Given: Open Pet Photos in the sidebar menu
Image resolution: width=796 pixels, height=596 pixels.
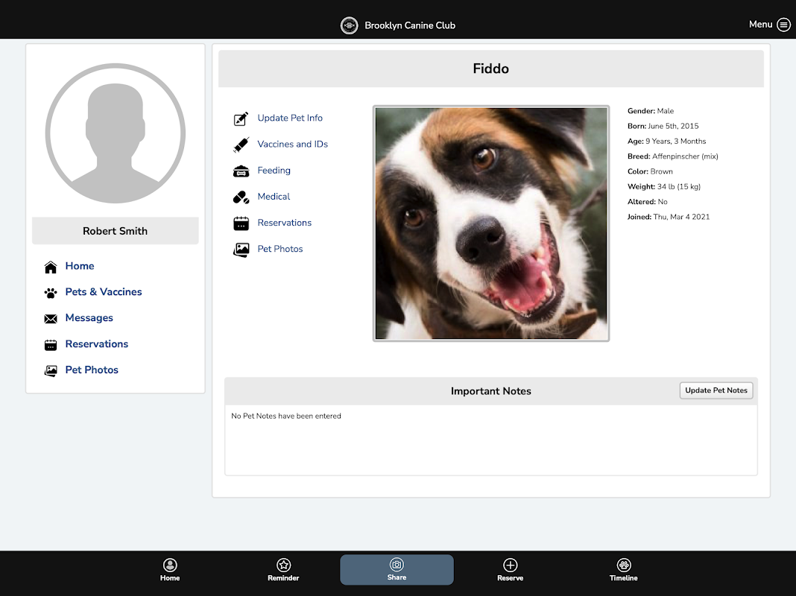Looking at the screenshot, I should click(92, 370).
